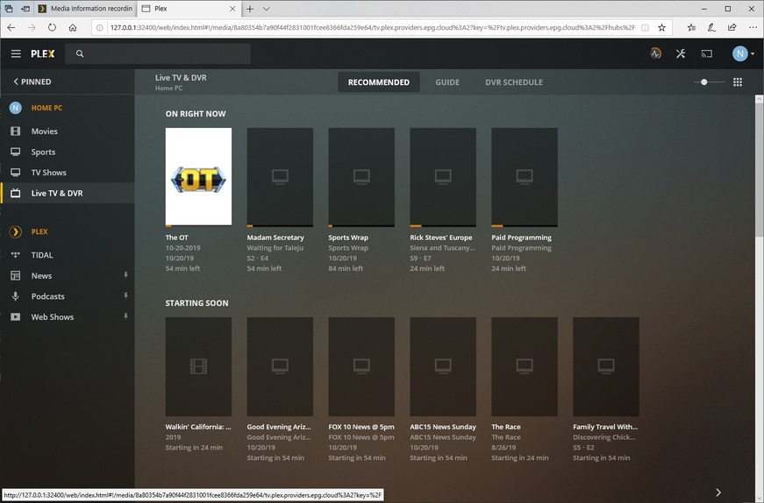Open Sports Wrap poster thumbnail
764x503 pixels.
[x=361, y=177]
